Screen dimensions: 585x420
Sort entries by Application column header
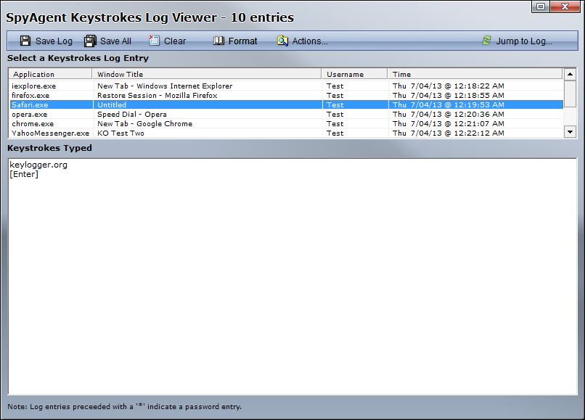pos(49,74)
